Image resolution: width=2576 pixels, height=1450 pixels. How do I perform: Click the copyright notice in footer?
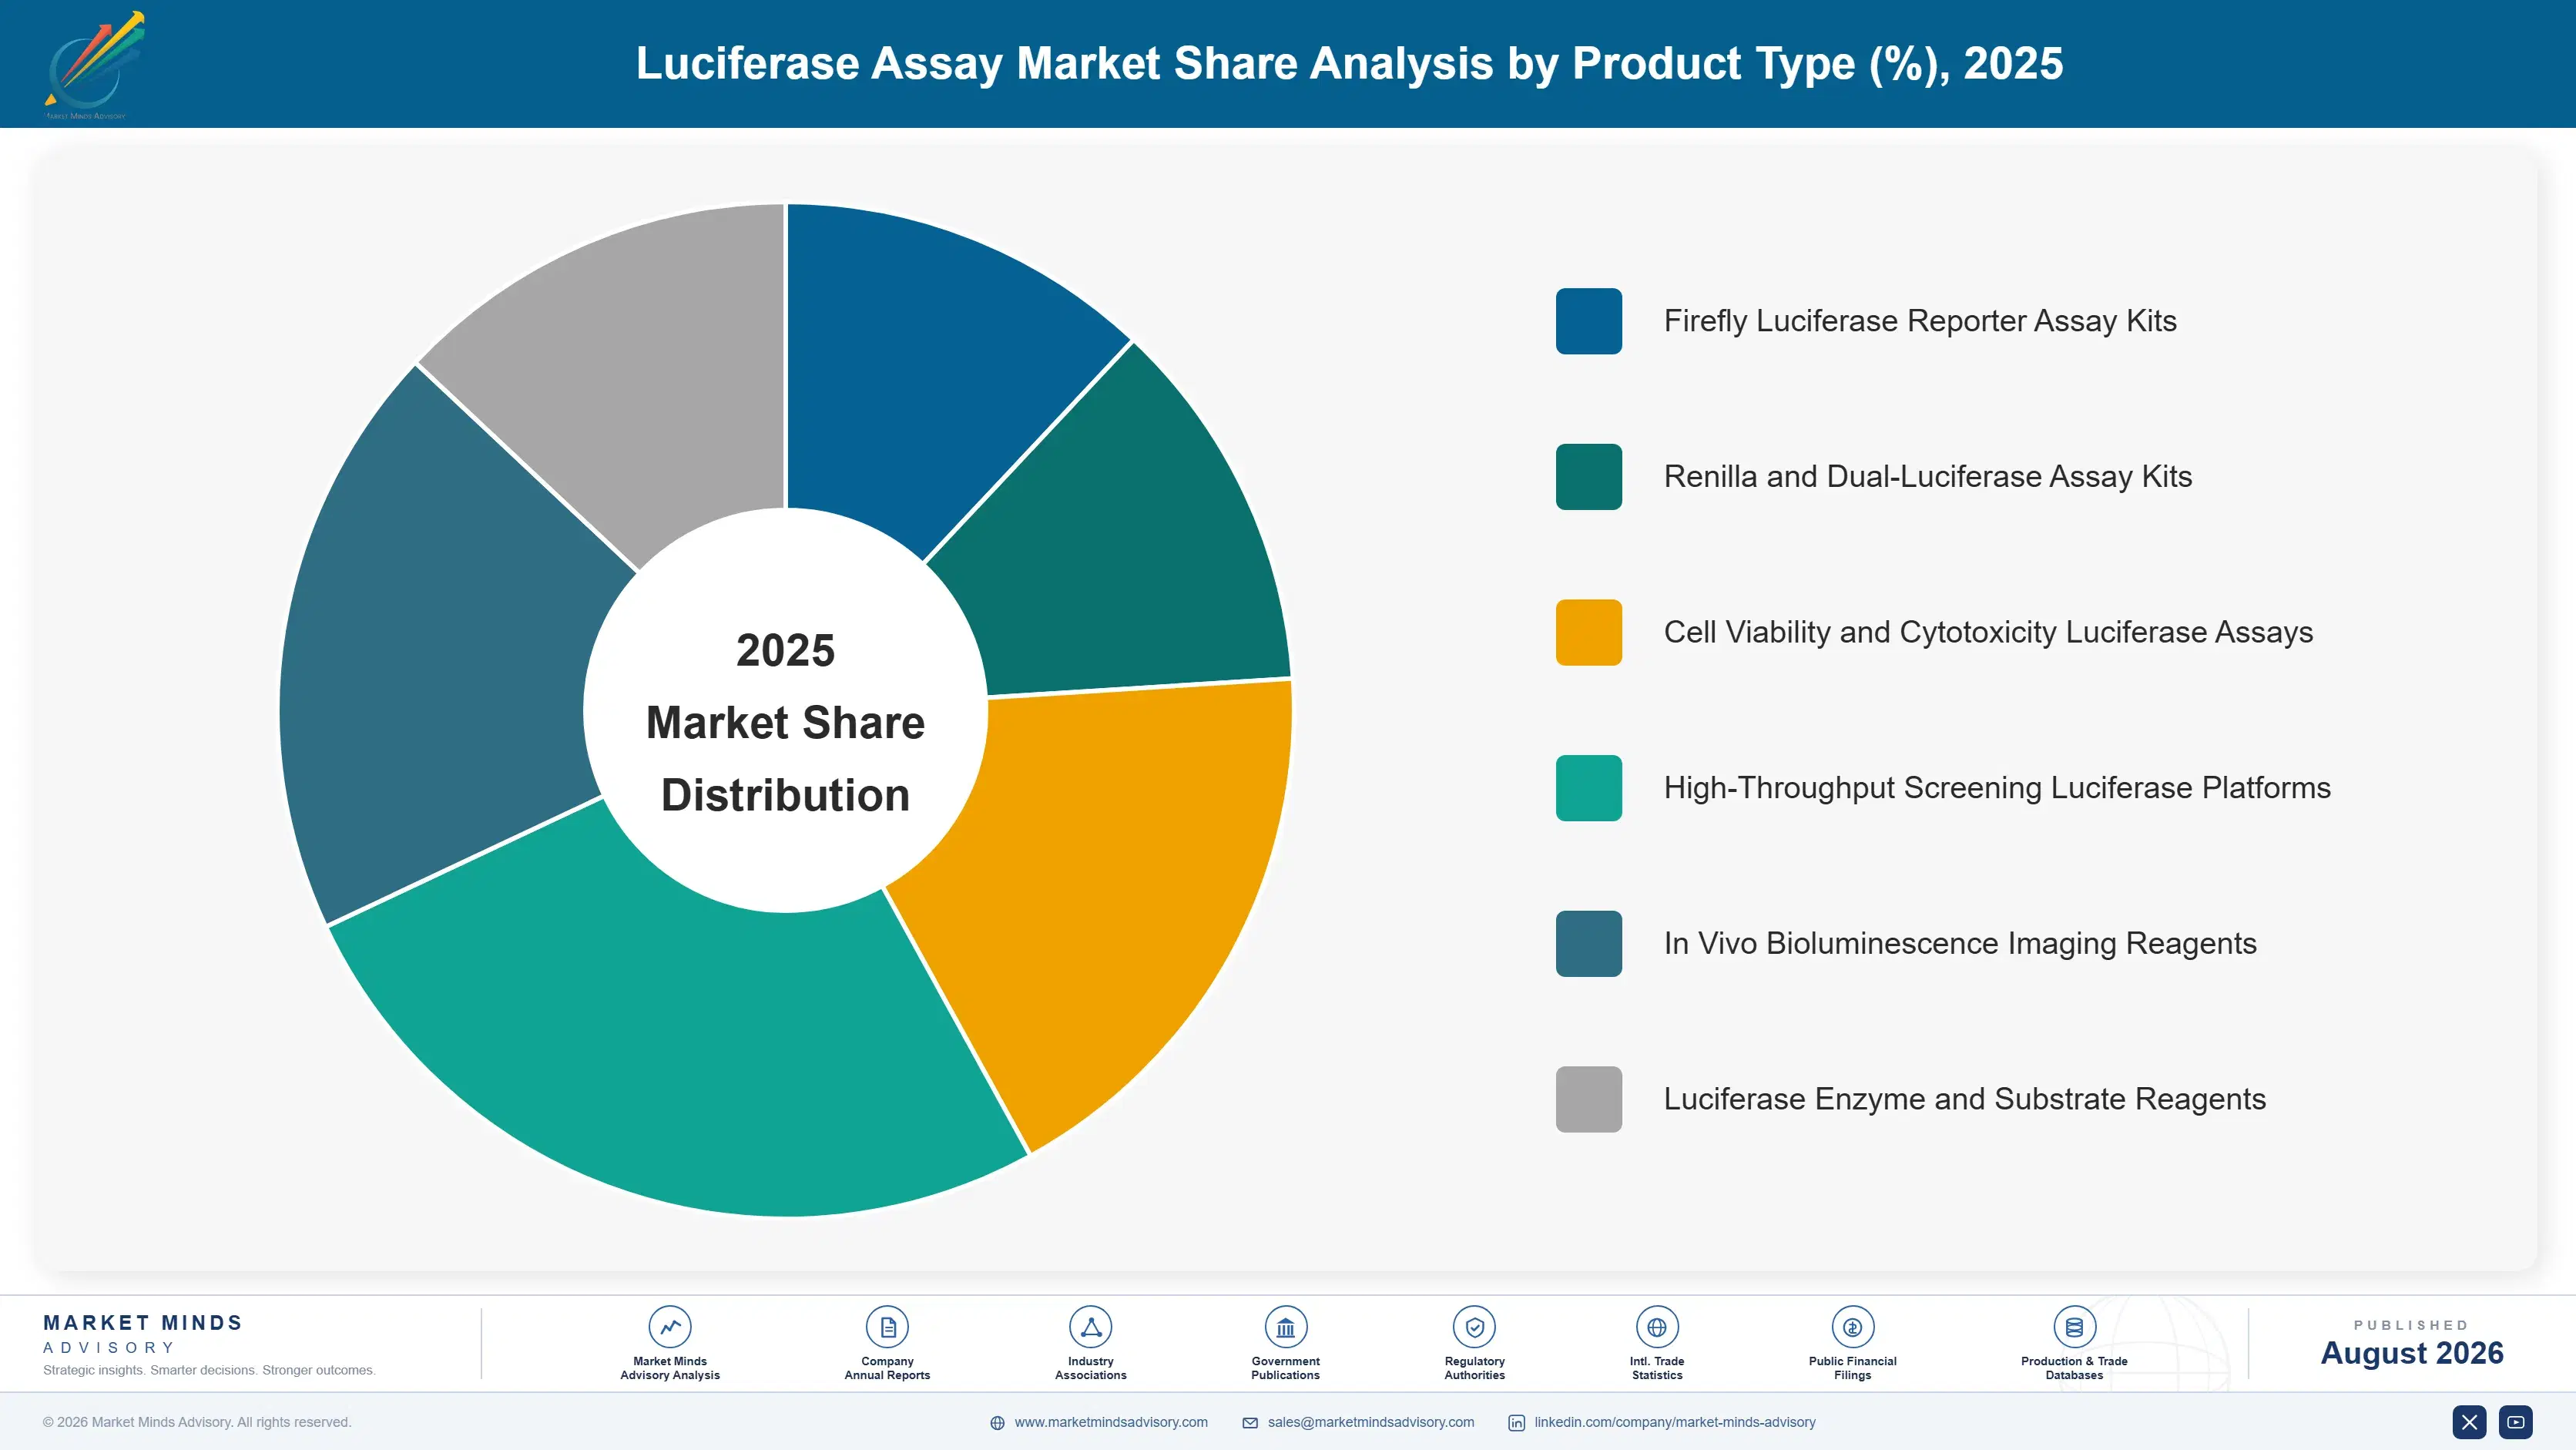(x=197, y=1422)
